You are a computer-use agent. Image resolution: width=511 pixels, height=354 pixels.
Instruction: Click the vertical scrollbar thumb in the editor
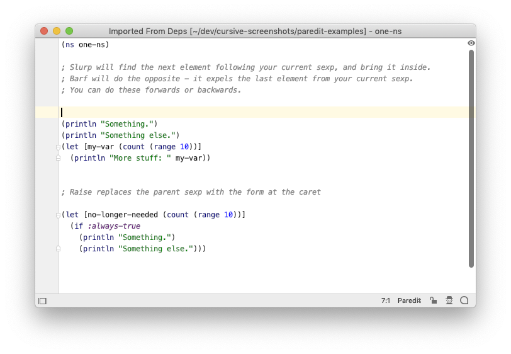tap(471, 159)
